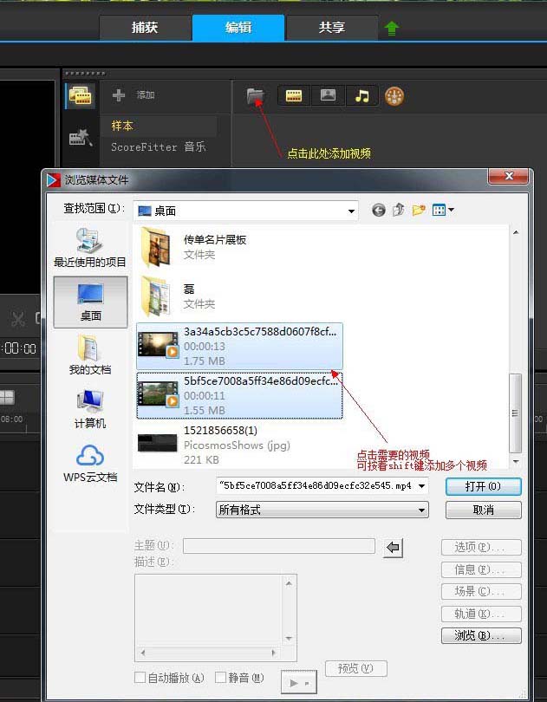
Task: Click the file list scrollbar thumb
Action: [516, 413]
